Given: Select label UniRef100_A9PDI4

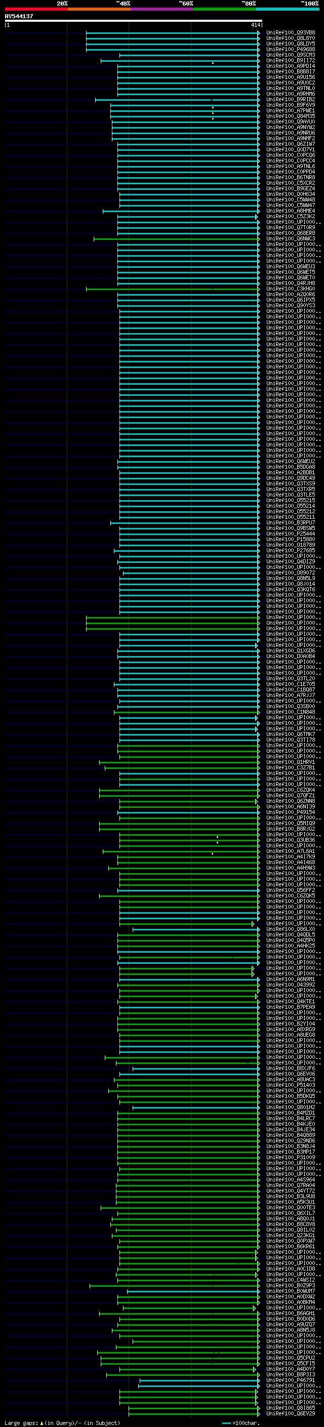Looking at the screenshot, I should coord(291,66).
